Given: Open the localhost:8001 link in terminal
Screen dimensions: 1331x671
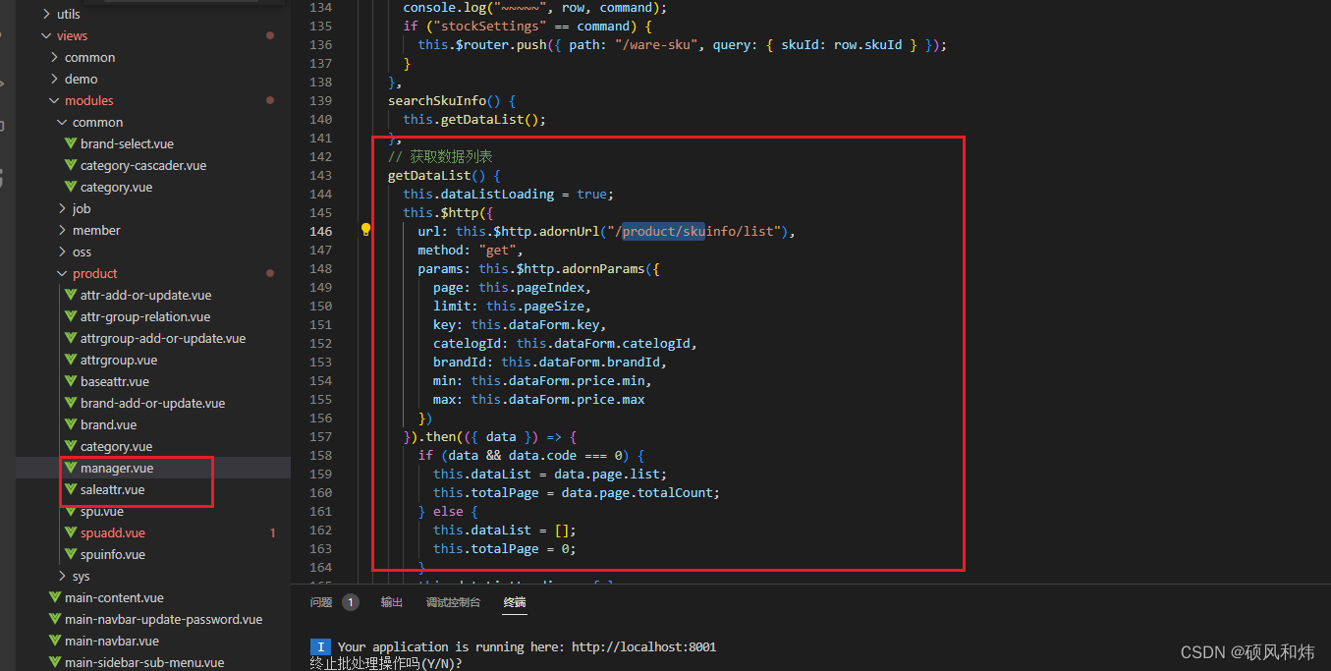Looking at the screenshot, I should pos(643,646).
